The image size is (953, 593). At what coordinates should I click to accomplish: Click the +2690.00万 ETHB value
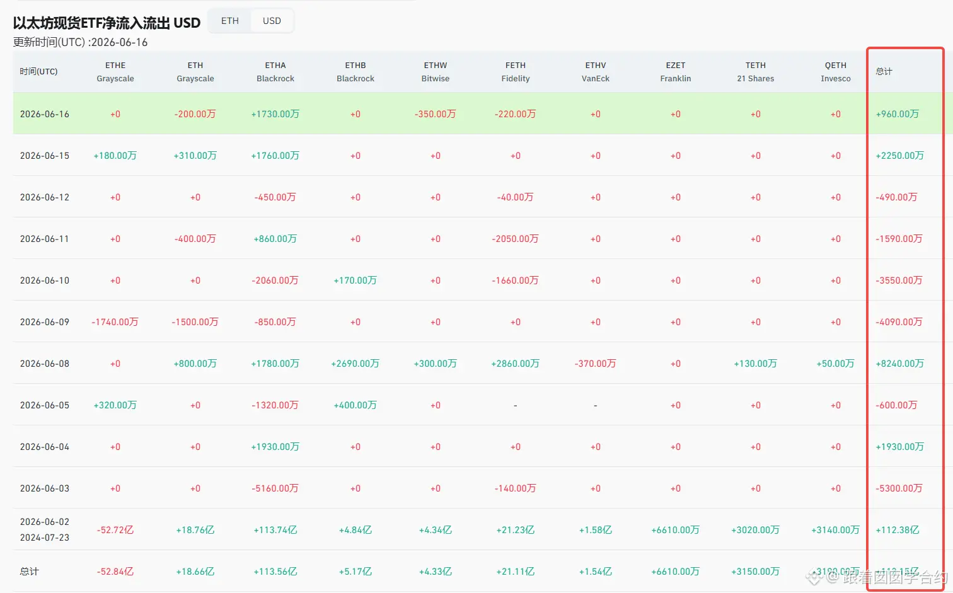tap(355, 364)
